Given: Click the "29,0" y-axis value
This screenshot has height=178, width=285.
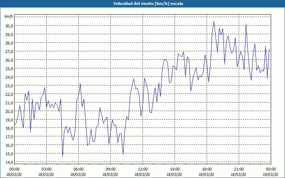Looking at the screenshot, I should click(x=9, y=34).
